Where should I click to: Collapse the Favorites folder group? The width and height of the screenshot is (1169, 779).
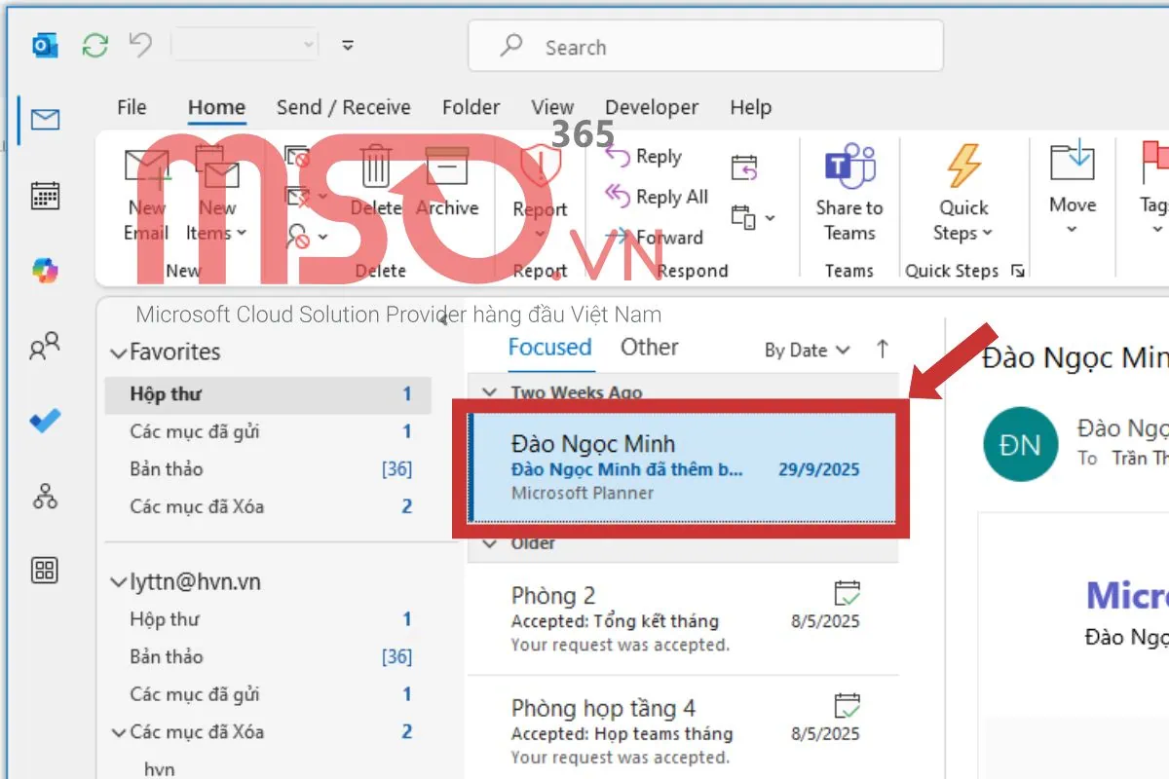tap(119, 352)
